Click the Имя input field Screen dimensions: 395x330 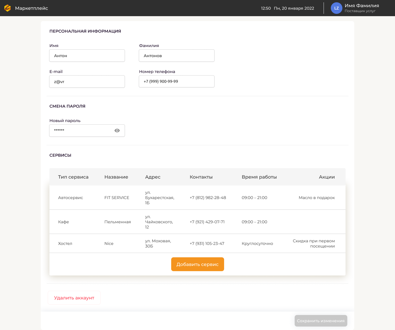pos(87,56)
